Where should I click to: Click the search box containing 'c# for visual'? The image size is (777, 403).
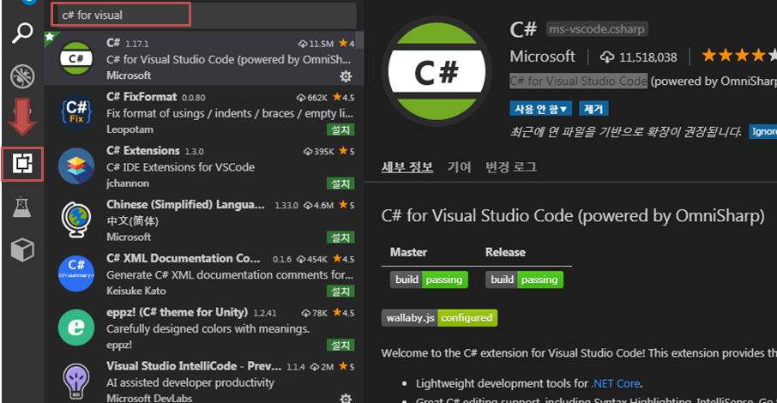tap(204, 15)
